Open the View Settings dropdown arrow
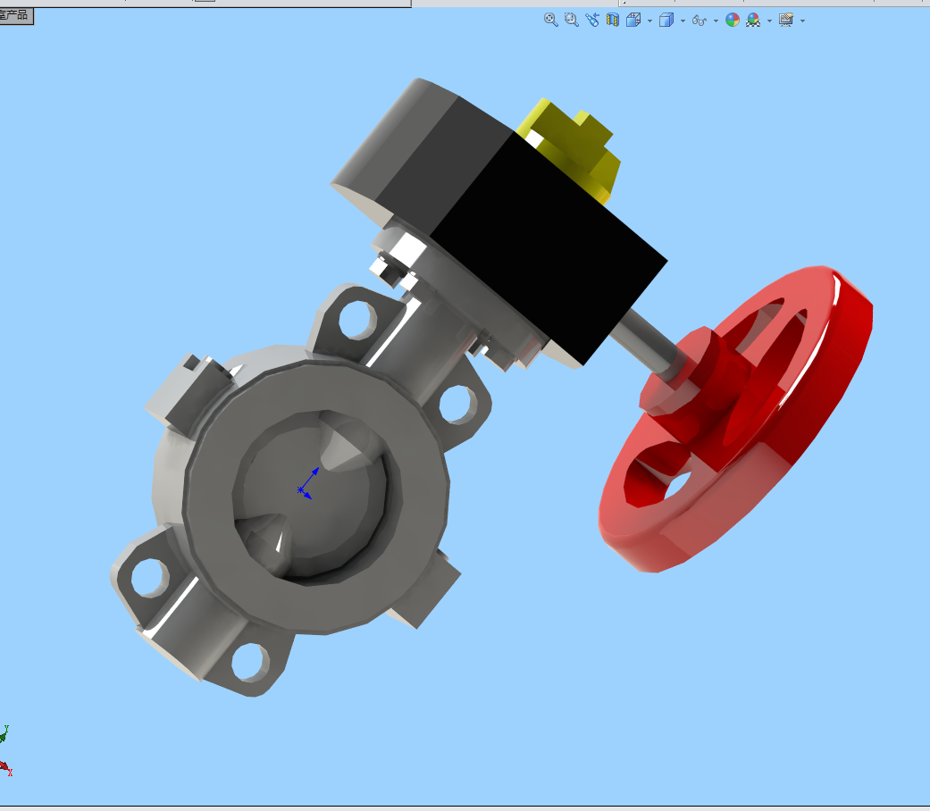930x811 pixels. pos(802,21)
